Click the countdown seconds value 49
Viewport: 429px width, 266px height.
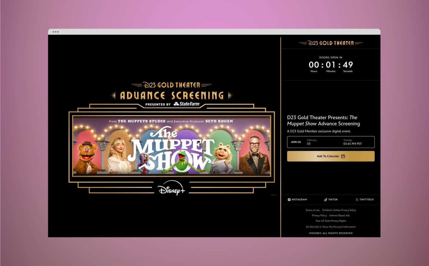[x=348, y=65]
